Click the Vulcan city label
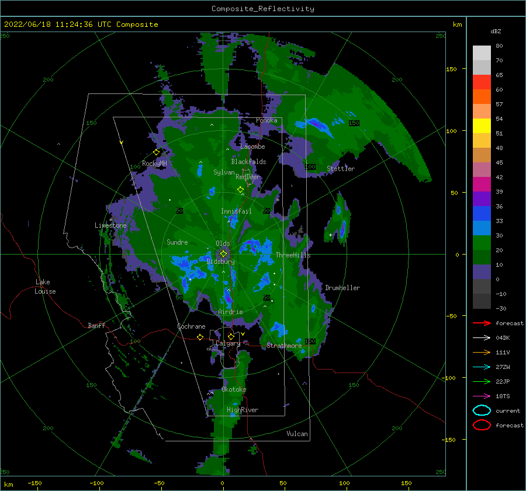The height and width of the screenshot is (491, 526). pos(297,434)
